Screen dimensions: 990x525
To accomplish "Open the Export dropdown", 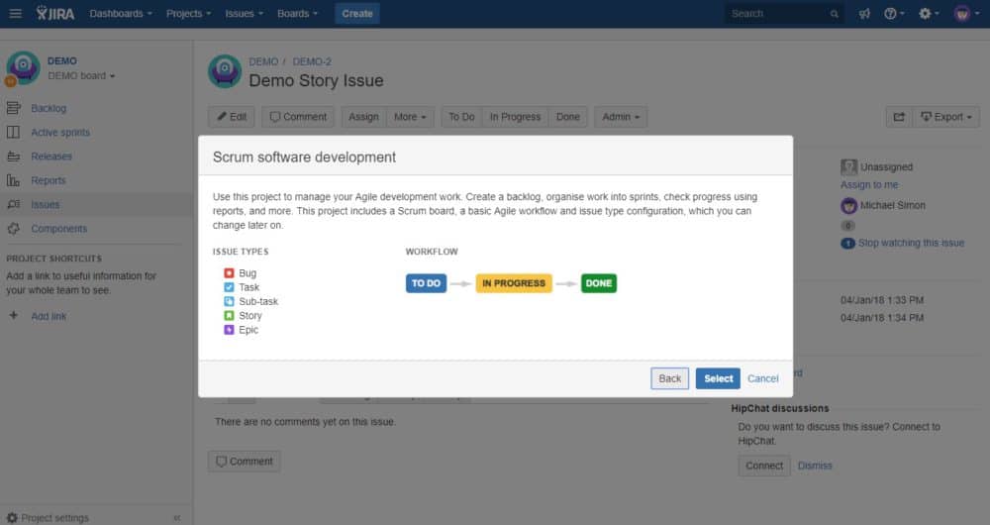I will point(945,117).
